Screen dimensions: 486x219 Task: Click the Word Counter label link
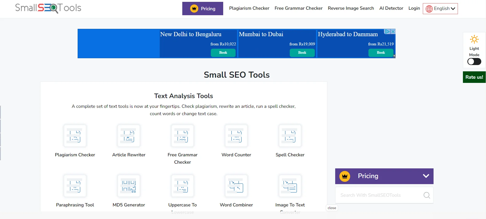[236, 155]
